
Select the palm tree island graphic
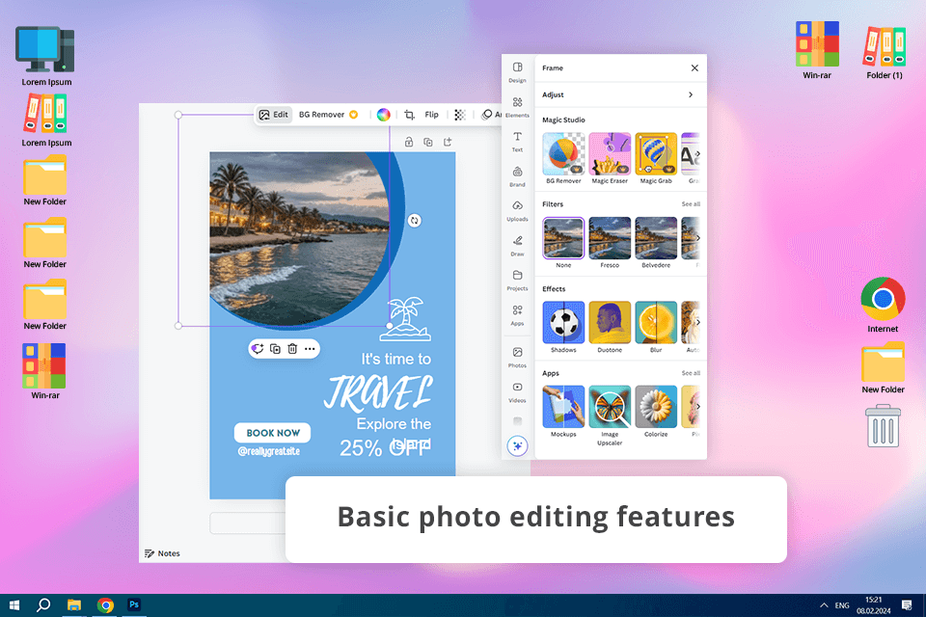pyautogui.click(x=405, y=319)
